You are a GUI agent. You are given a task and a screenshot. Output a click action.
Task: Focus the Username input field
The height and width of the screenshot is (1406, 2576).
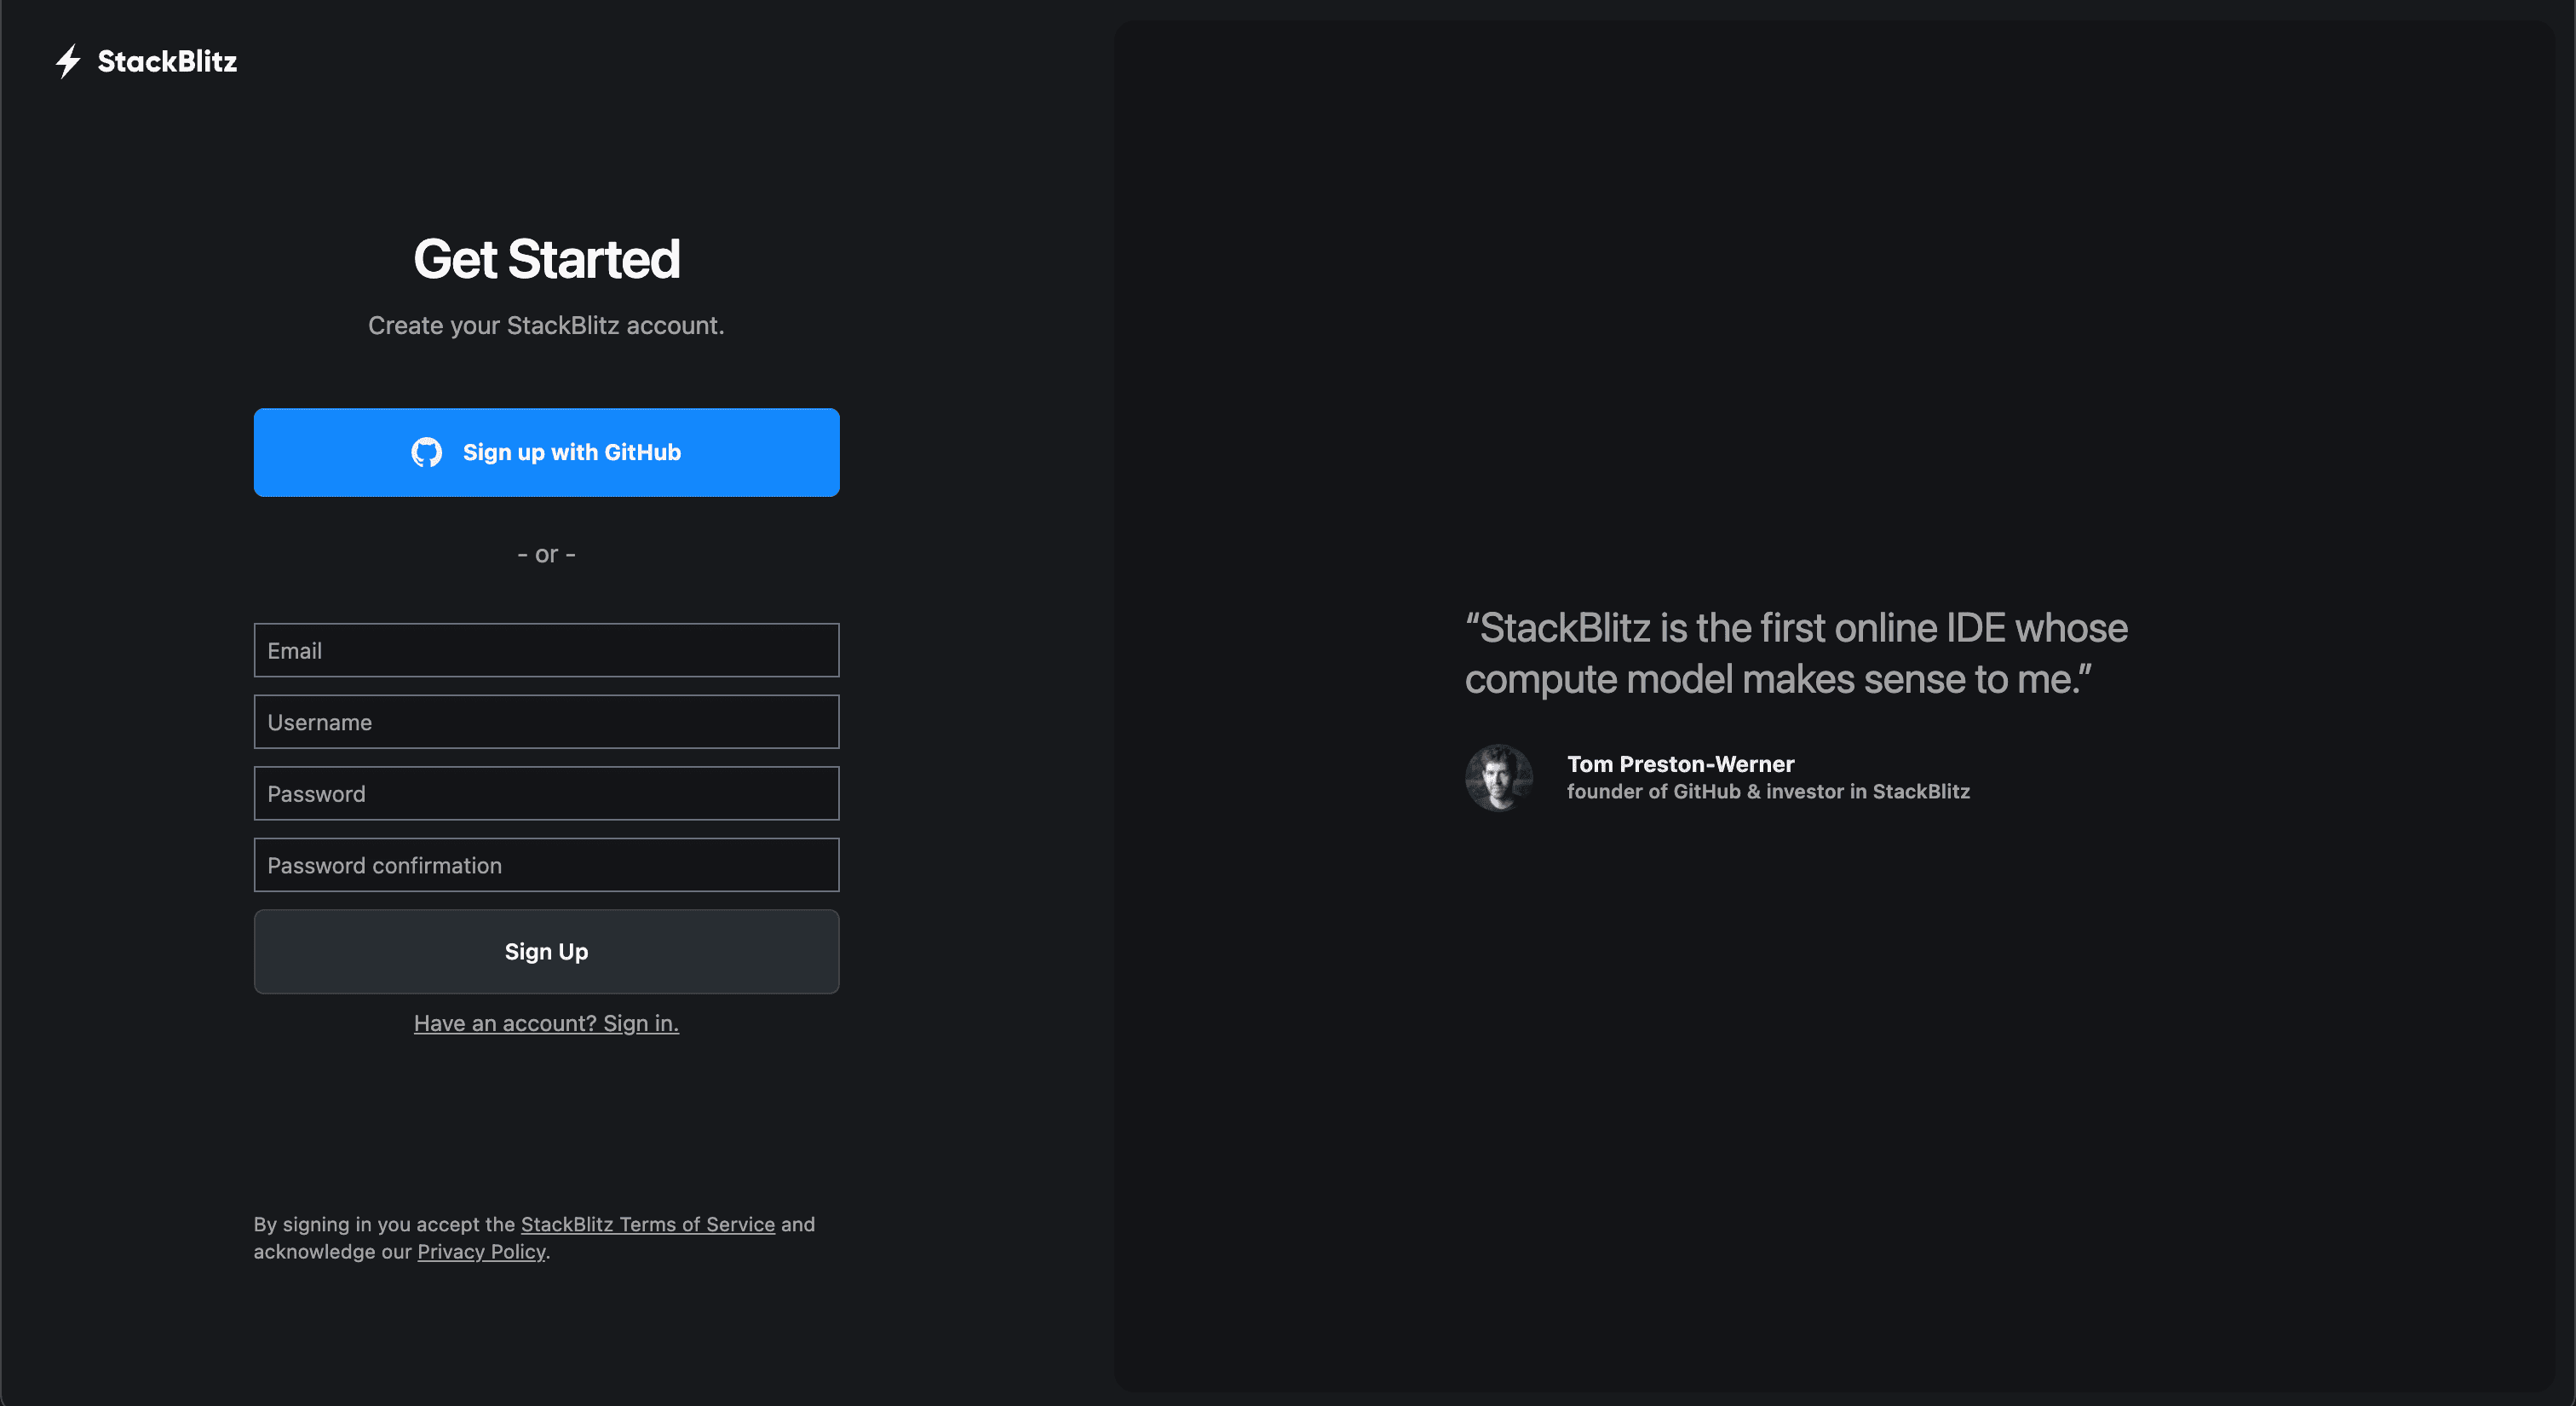(546, 722)
